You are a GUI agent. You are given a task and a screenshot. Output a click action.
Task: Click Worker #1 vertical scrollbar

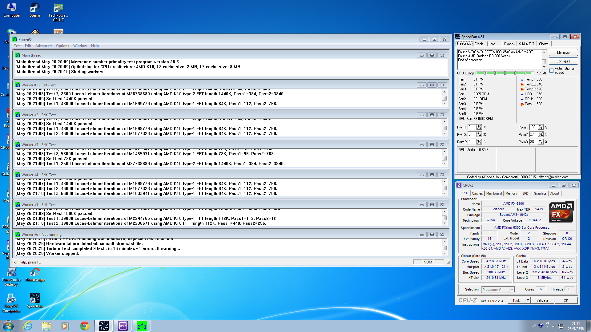[444, 98]
